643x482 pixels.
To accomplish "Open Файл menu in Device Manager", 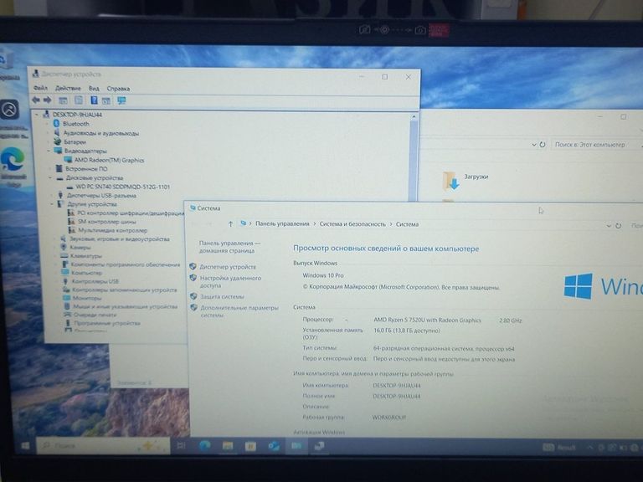I will tap(40, 88).
